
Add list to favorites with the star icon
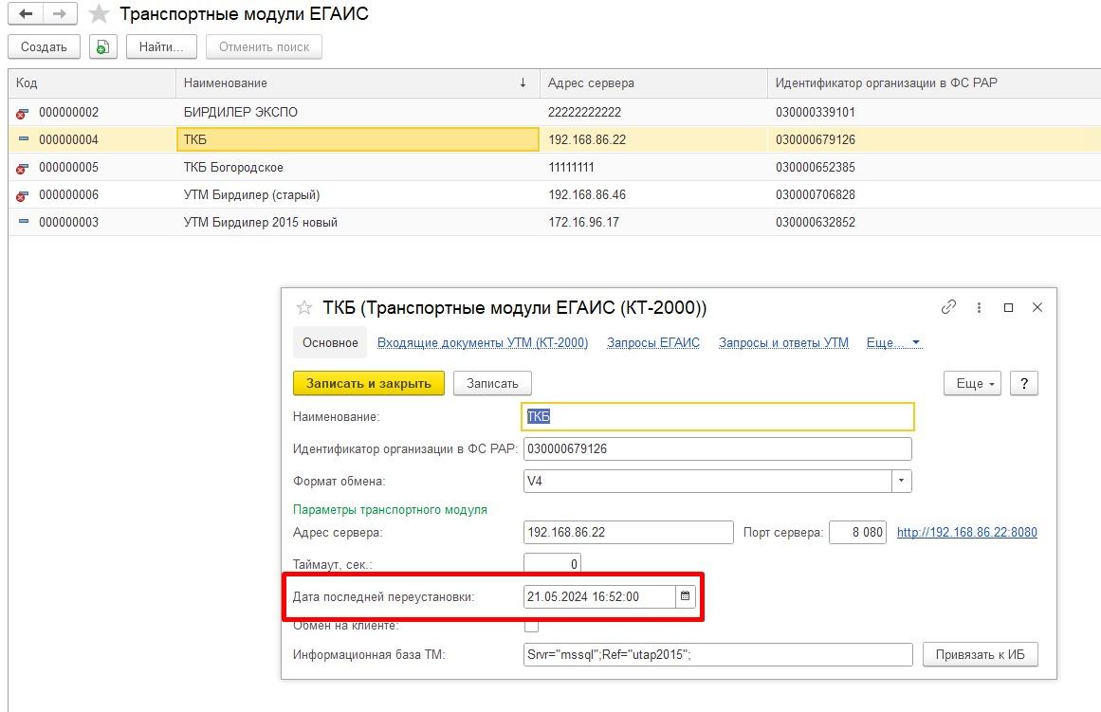99,14
